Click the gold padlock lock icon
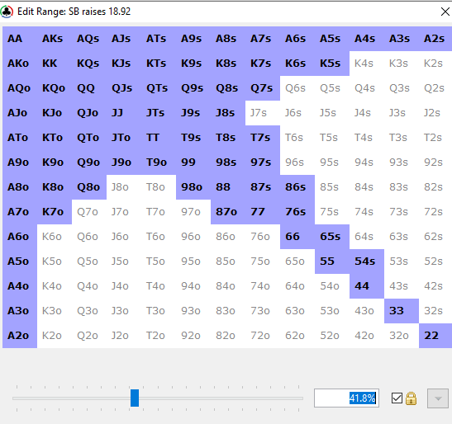The image size is (452, 424). pos(411,398)
